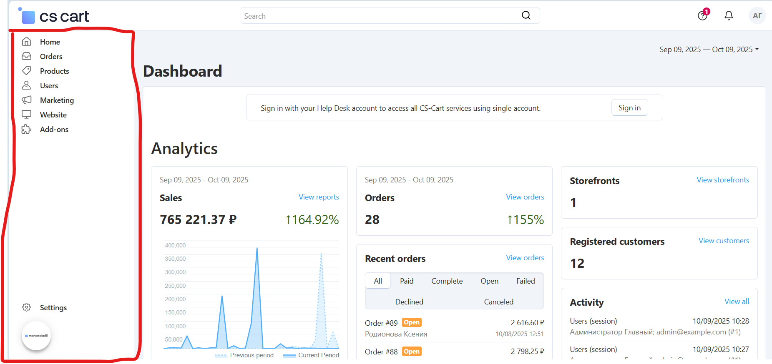Open the View reports link
This screenshot has width=772, height=364.
pyautogui.click(x=319, y=197)
